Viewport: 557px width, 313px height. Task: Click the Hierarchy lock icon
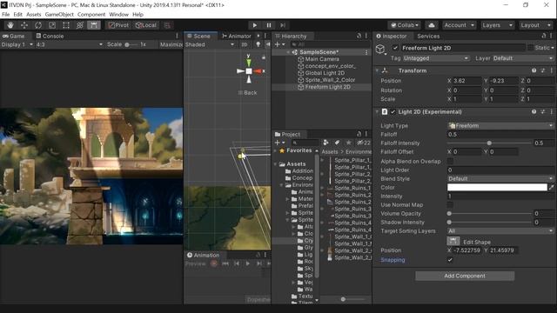359,36
